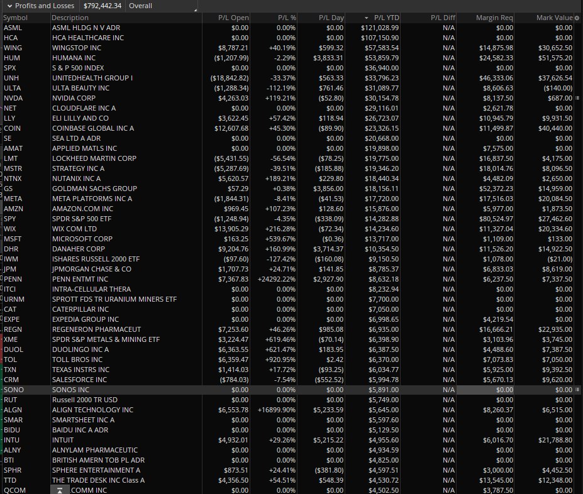Click DUOLINGO INC A description
The image size is (583, 494).
pos(81,349)
